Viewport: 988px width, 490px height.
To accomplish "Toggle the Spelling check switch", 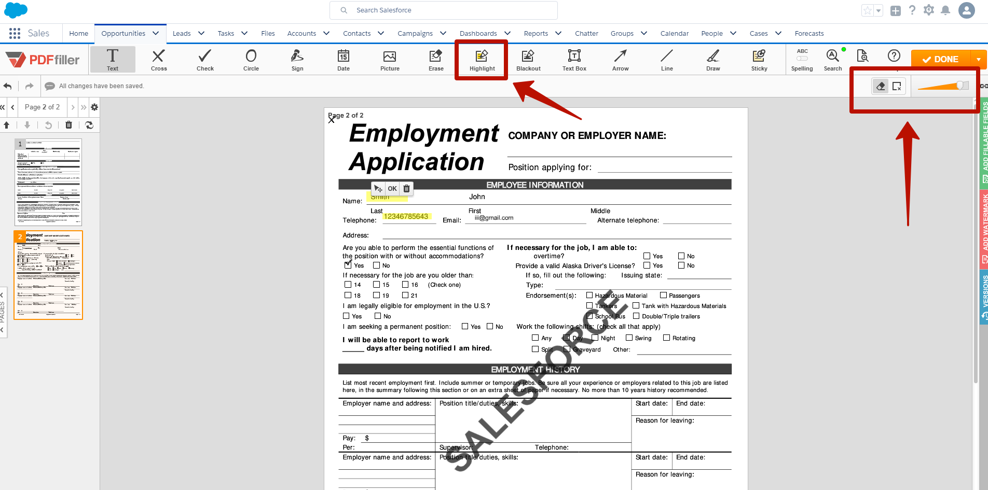I will tap(802, 59).
